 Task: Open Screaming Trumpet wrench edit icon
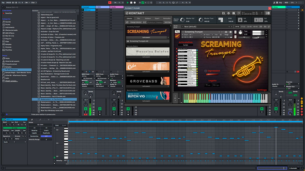177,32
